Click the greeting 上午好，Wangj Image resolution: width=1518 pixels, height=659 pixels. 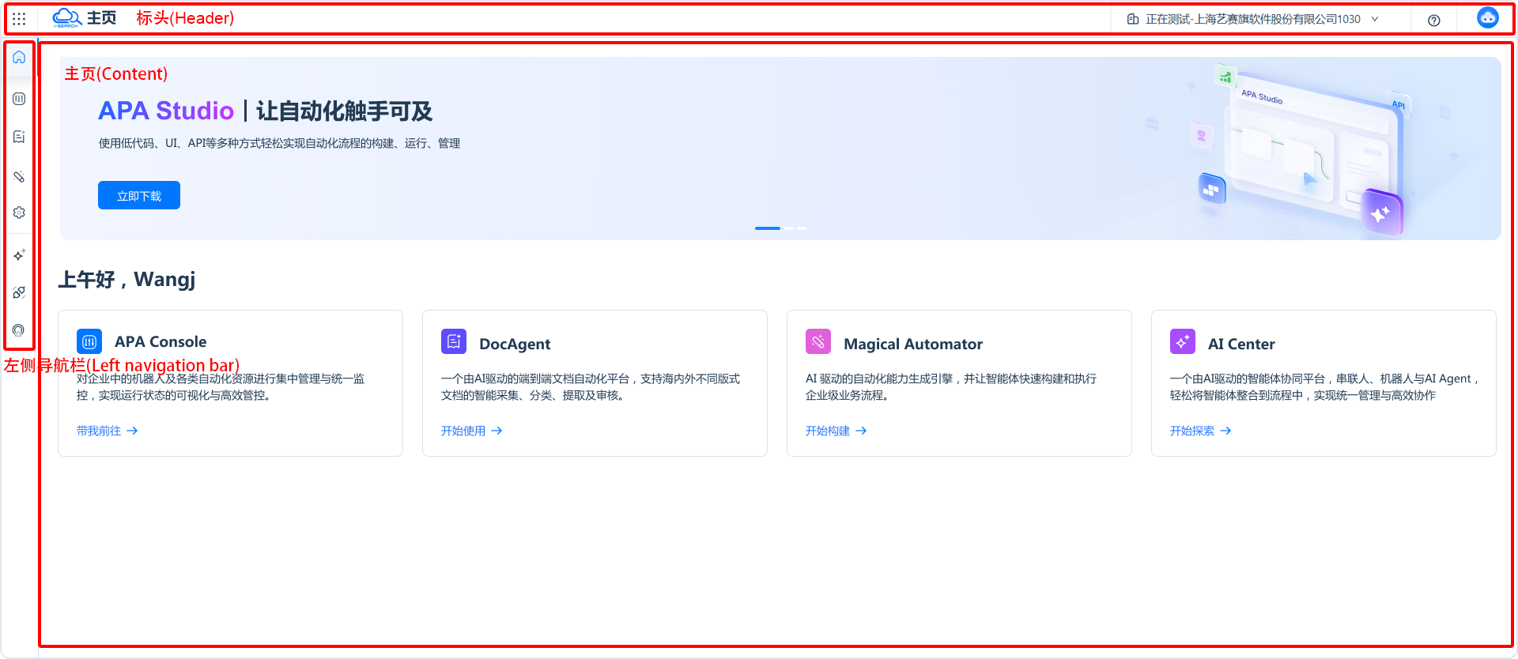pyautogui.click(x=126, y=279)
